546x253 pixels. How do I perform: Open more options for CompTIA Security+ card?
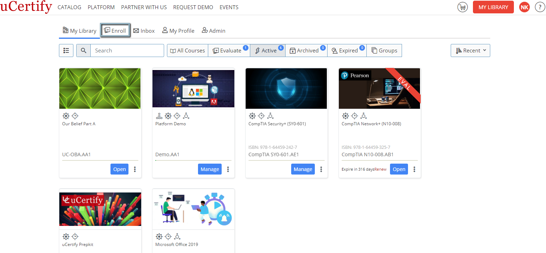tap(321, 169)
